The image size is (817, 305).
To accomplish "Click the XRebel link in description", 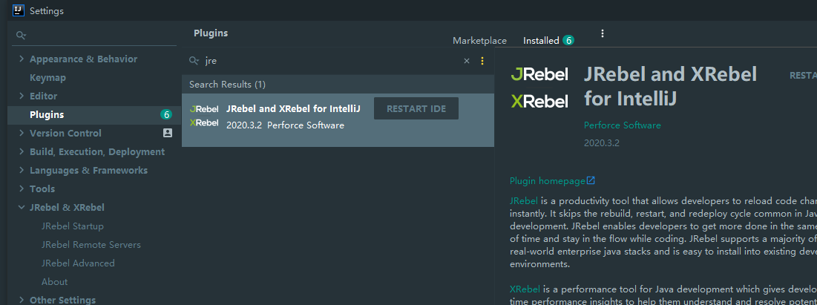I will (524, 289).
